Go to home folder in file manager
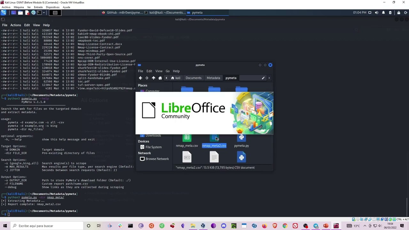 [160, 78]
